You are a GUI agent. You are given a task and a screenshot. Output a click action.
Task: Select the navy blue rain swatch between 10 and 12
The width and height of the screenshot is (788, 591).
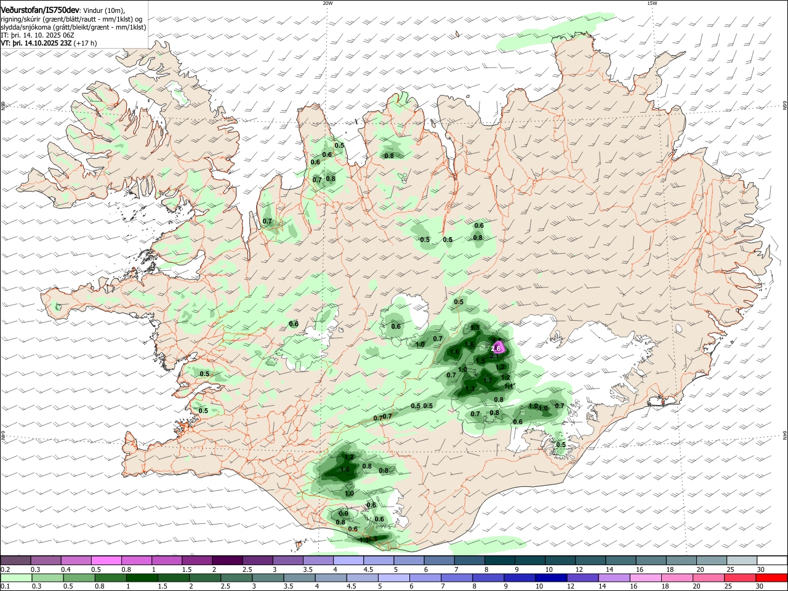coord(550,578)
